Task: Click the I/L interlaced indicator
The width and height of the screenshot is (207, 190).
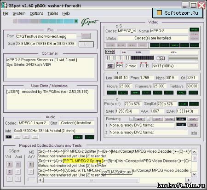Action: pos(123,92)
